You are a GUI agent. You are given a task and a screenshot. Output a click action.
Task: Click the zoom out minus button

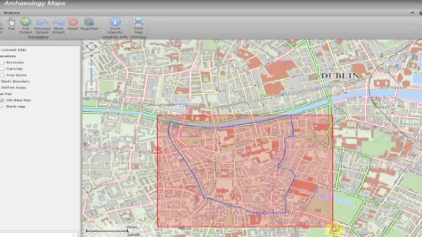91,90
